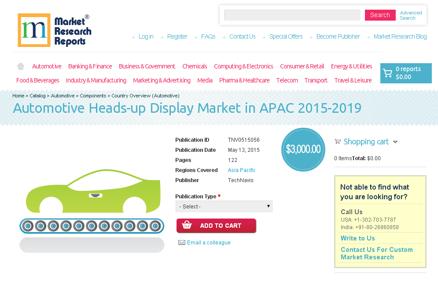Viewport: 438px width, 287px height.
Task: Open the green shopping cart showing 0 reports
Action: [x=405, y=73]
